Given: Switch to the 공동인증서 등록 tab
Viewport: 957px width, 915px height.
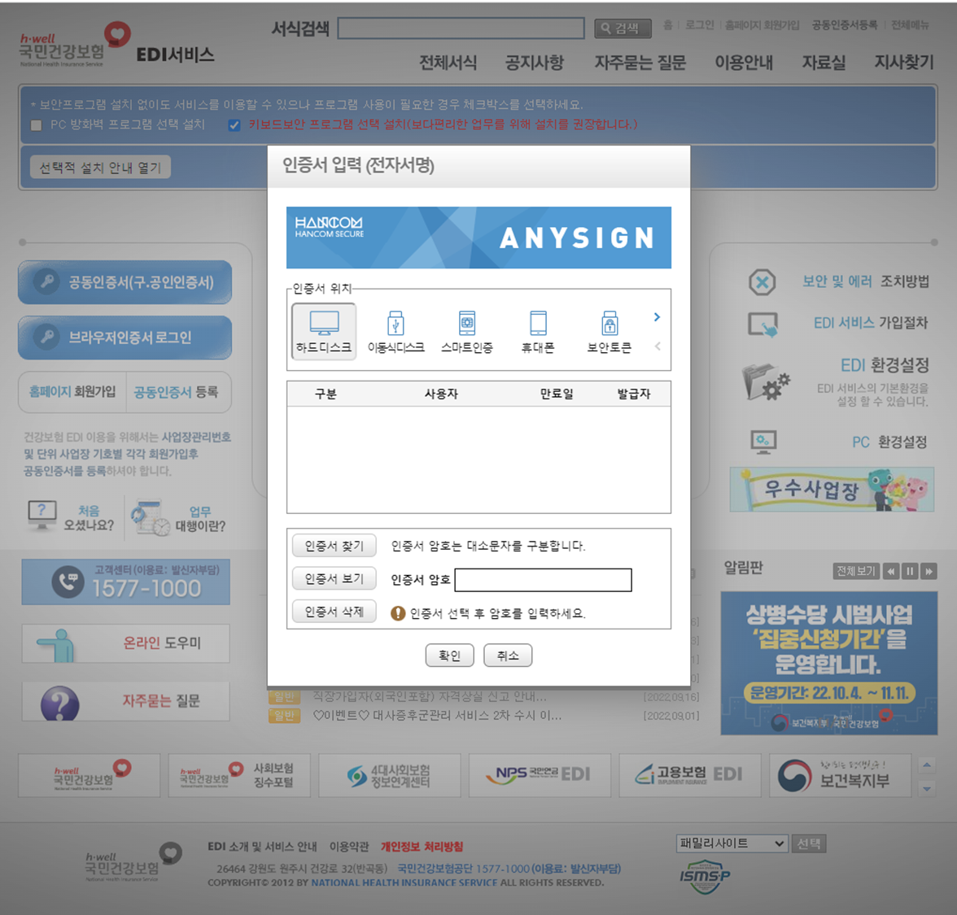Looking at the screenshot, I should 177,390.
